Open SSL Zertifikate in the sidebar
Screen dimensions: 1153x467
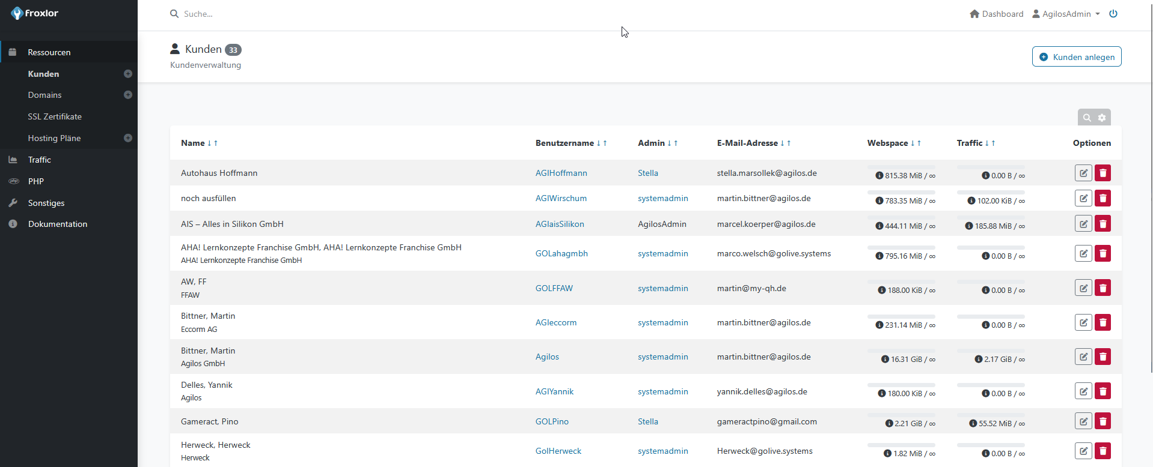pos(55,116)
